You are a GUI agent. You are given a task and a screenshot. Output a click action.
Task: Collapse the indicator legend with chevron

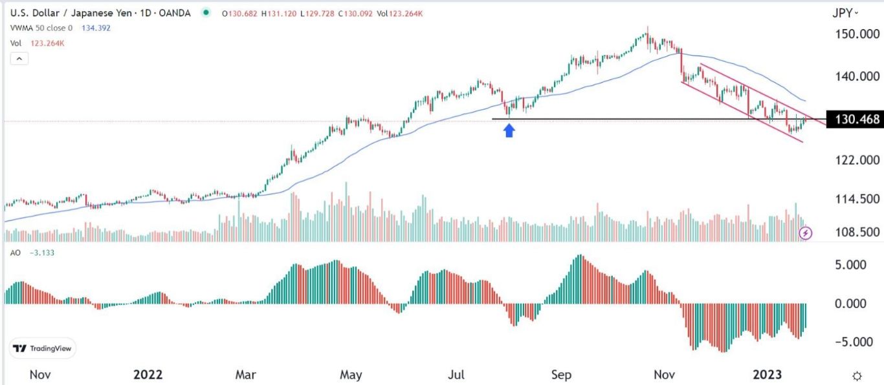coord(19,59)
